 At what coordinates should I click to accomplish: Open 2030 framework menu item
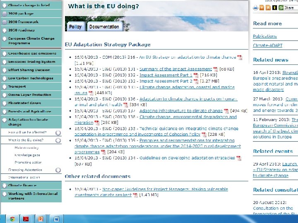31,22
